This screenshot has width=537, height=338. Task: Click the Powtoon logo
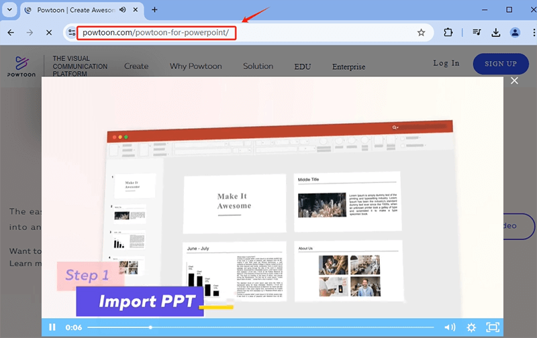tap(21, 66)
